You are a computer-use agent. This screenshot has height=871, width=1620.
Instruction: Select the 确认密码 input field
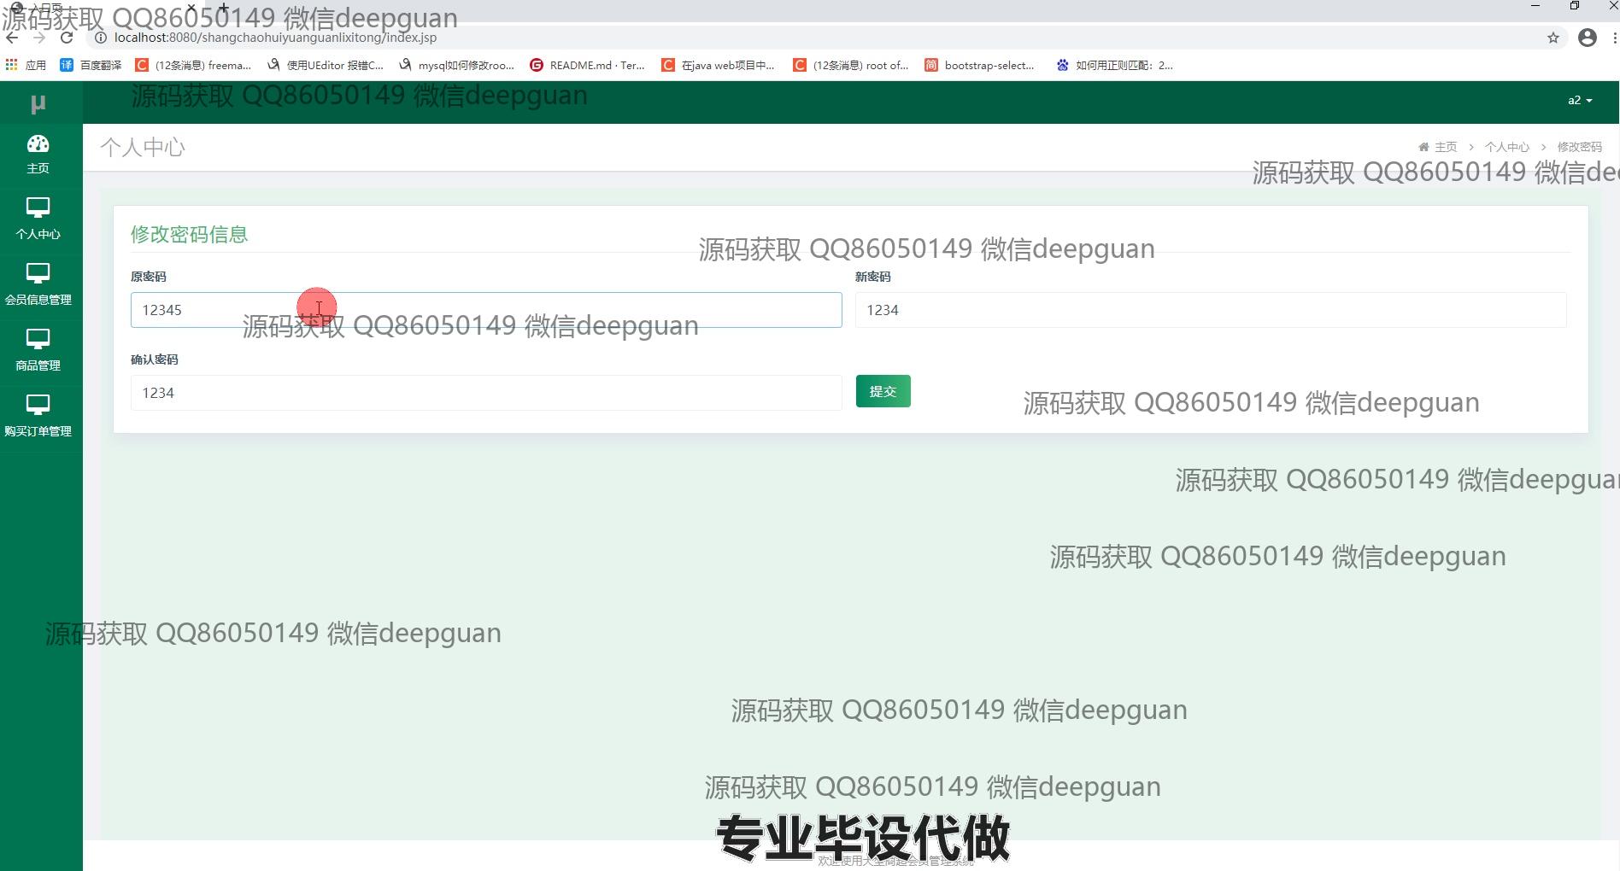point(485,393)
